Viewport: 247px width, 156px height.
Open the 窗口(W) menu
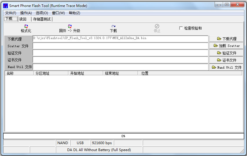tap(58, 13)
